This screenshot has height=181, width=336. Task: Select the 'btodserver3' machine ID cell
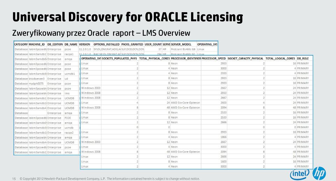pyautogui.click(x=37, y=79)
